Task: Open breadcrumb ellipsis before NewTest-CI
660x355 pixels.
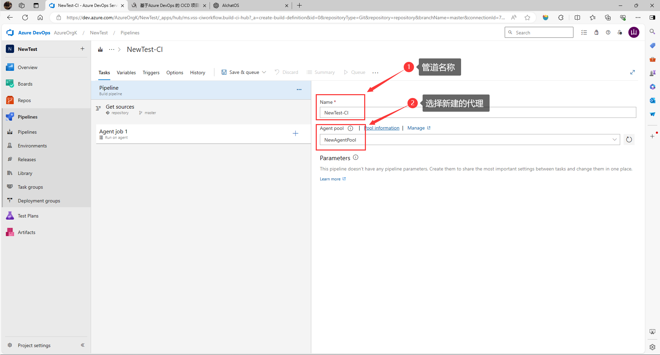Action: pos(112,49)
